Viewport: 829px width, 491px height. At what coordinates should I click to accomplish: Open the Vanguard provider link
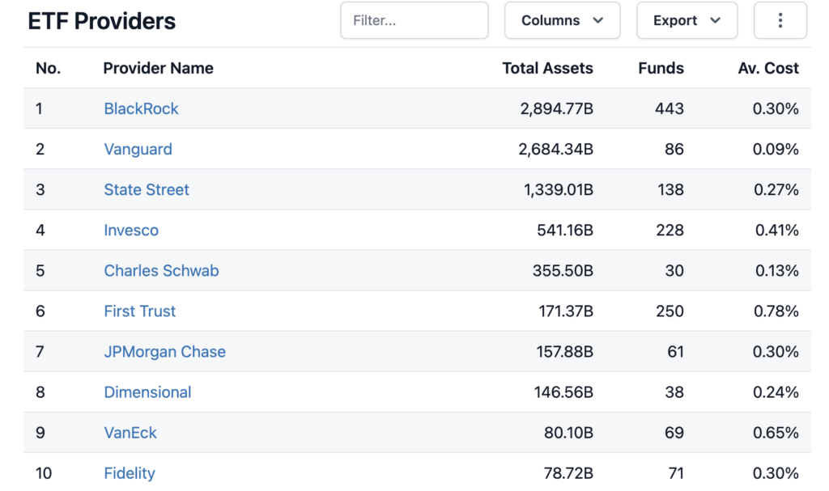(x=138, y=149)
